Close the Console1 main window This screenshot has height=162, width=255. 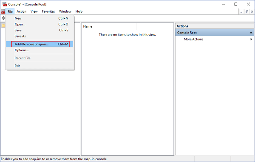(x=248, y=4)
